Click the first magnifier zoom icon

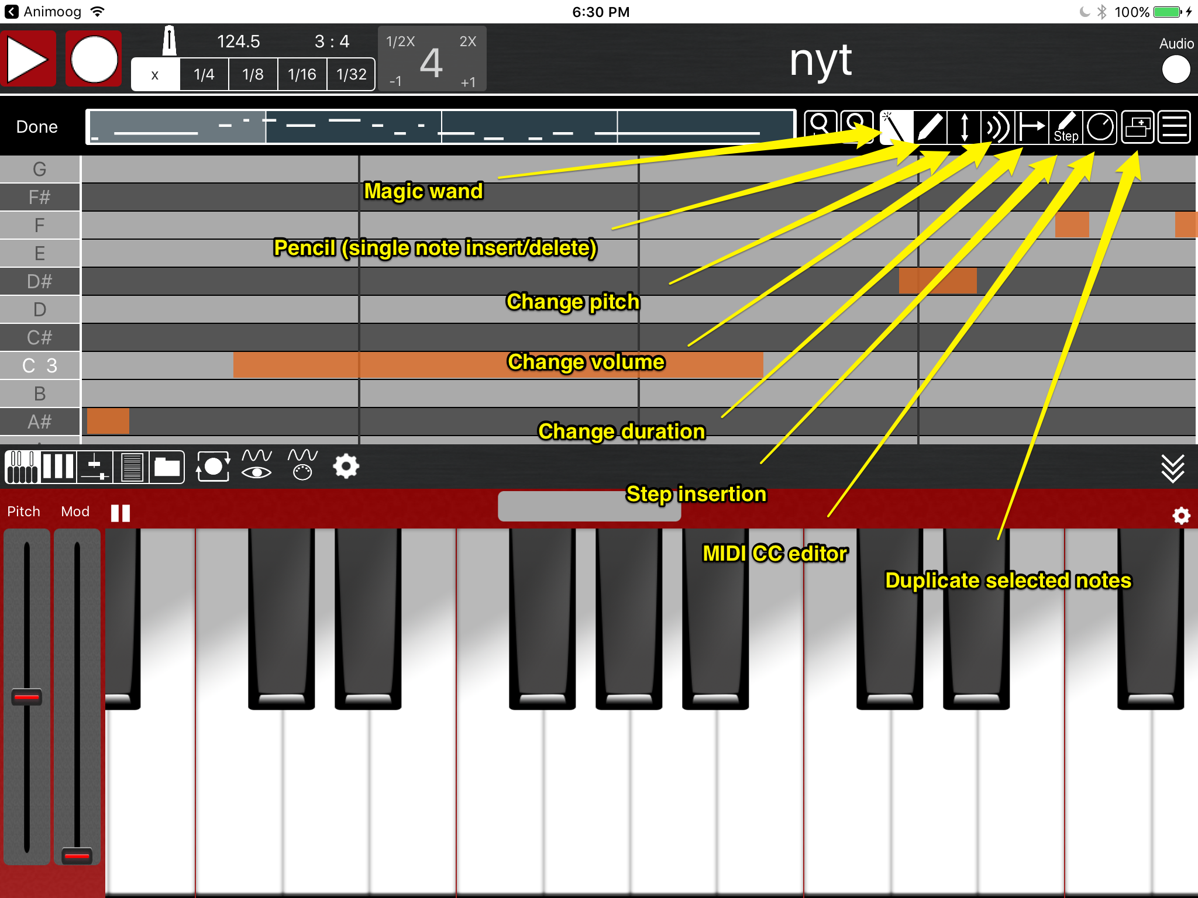820,127
